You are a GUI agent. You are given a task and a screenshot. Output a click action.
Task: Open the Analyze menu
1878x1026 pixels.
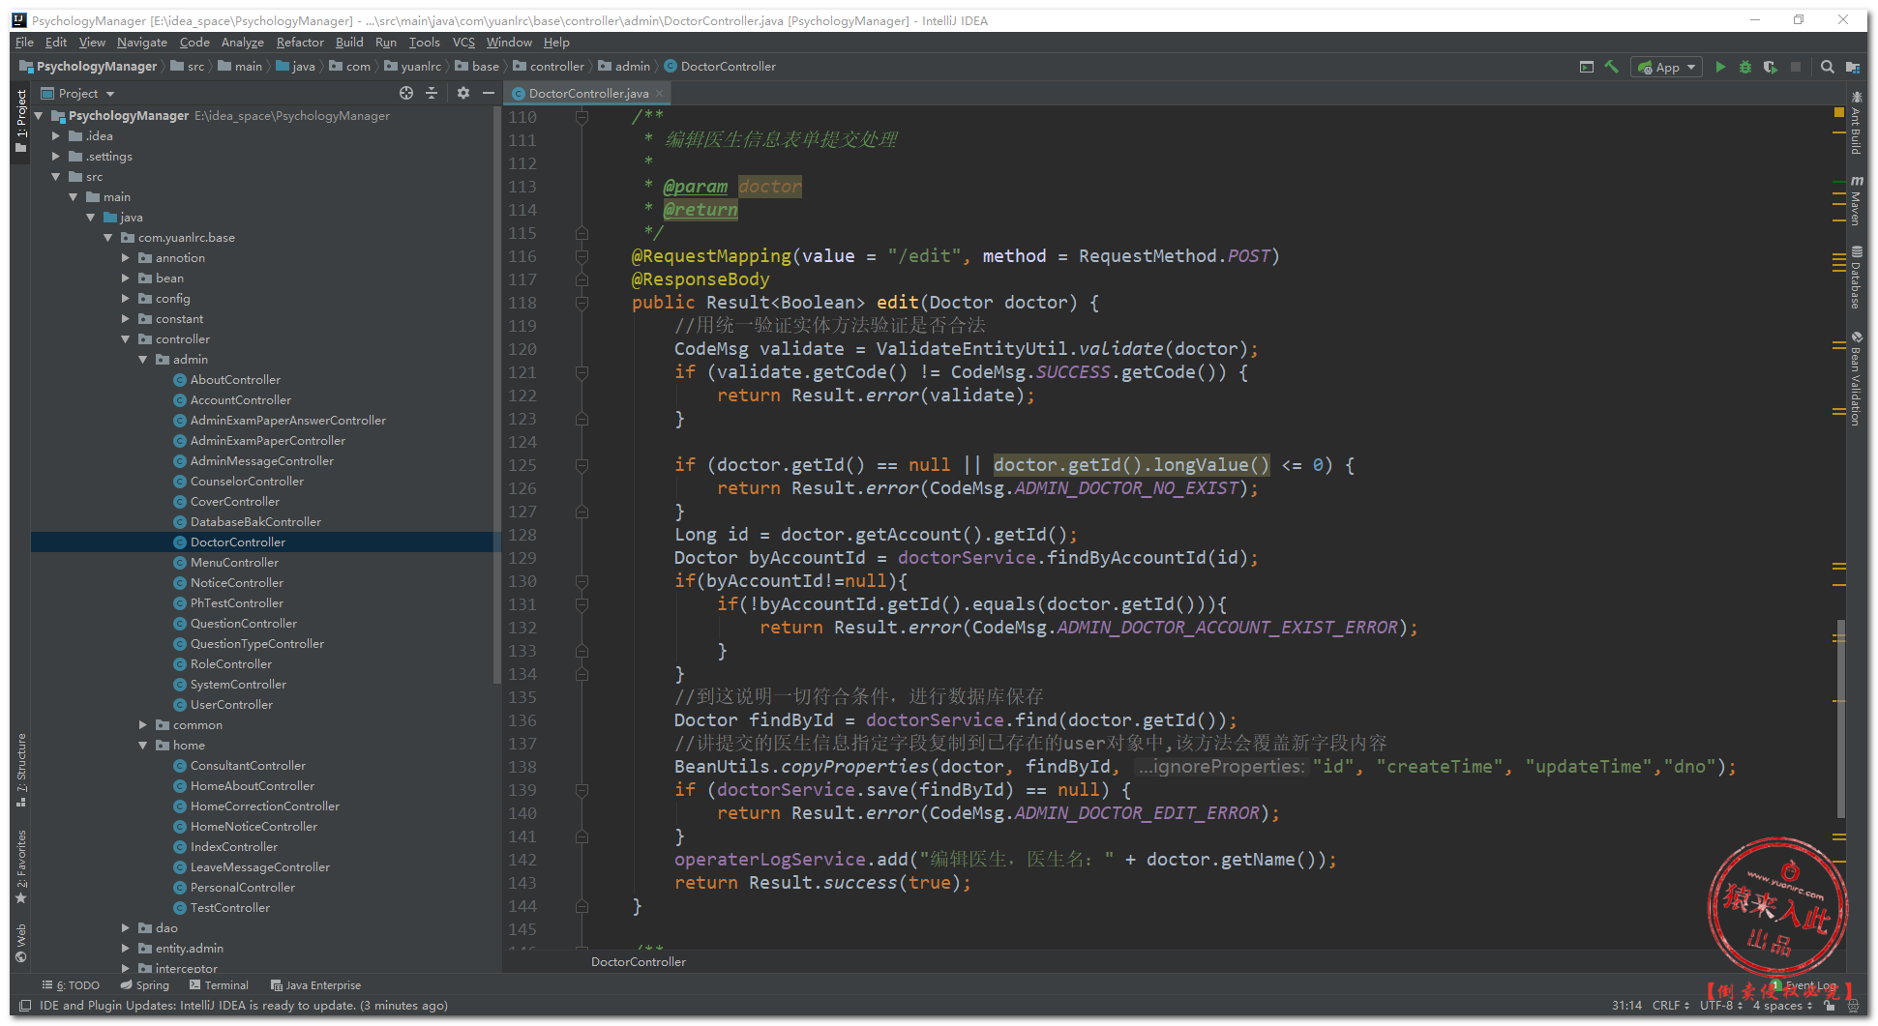pos(242,43)
